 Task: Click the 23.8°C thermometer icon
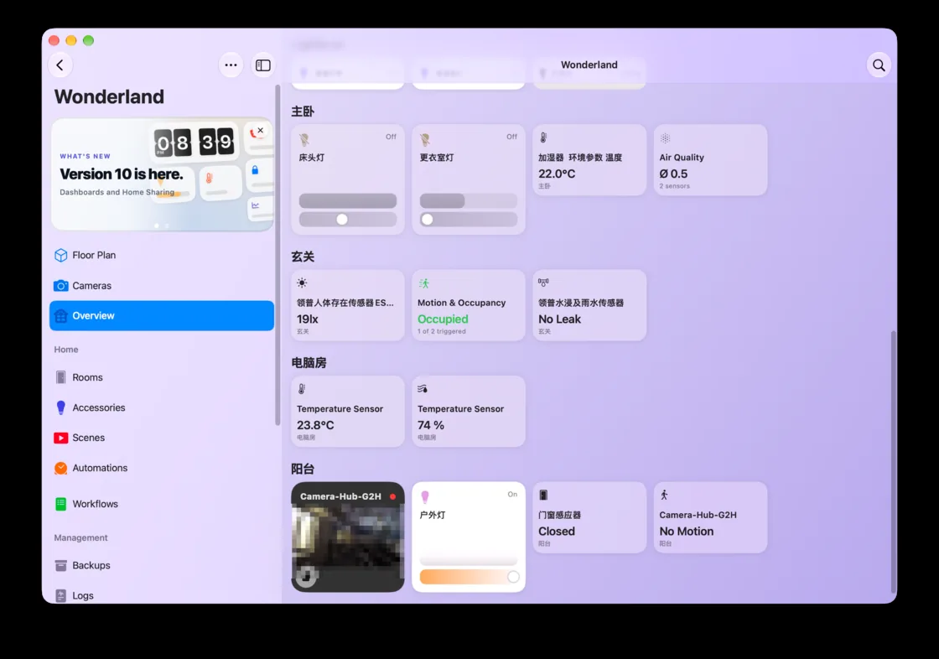click(302, 389)
